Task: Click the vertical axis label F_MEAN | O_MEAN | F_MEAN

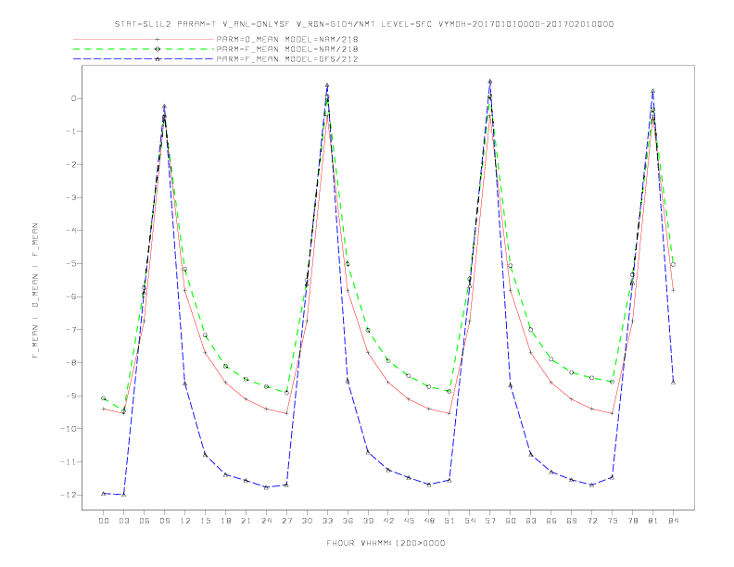Action: [x=35, y=291]
